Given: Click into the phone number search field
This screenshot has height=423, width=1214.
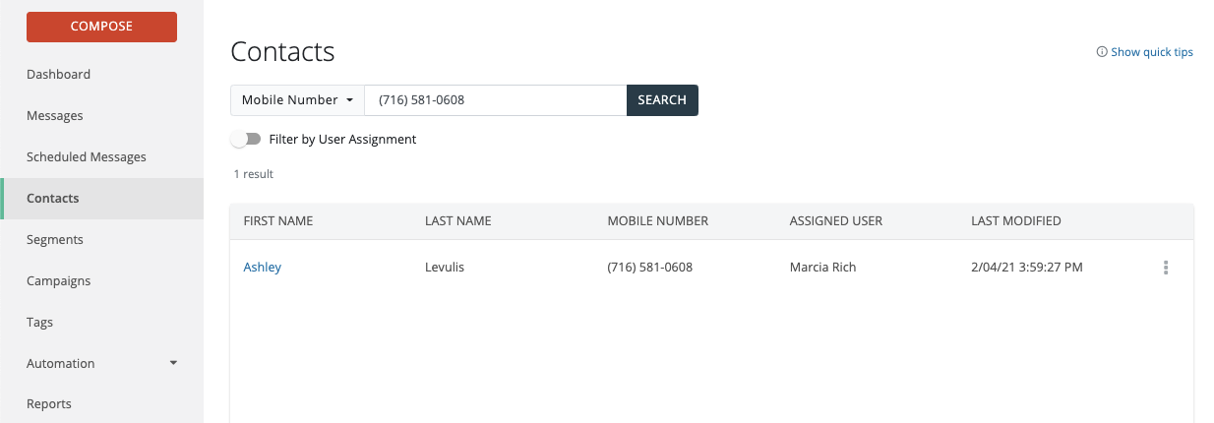Looking at the screenshot, I should [495, 100].
